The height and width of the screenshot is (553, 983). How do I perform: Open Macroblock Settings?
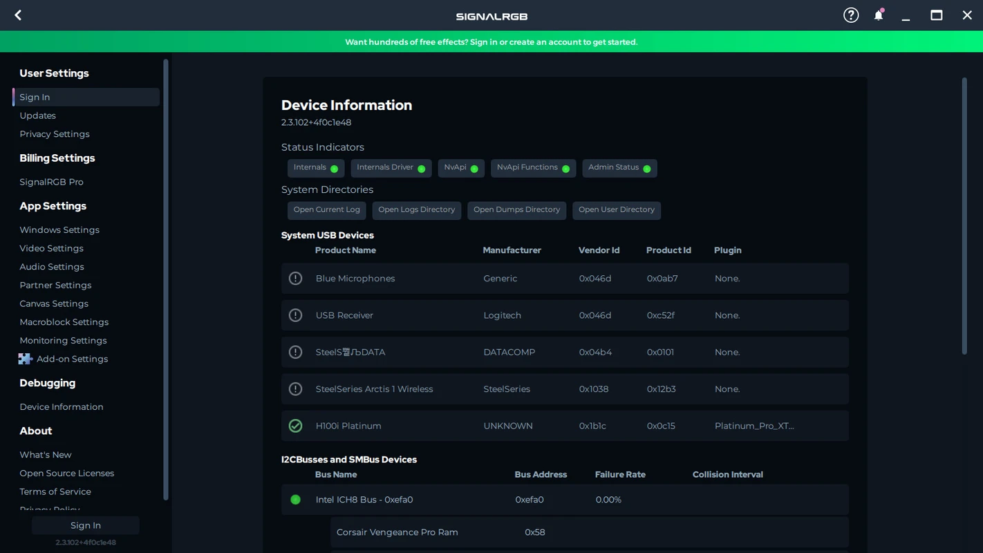pyautogui.click(x=64, y=322)
